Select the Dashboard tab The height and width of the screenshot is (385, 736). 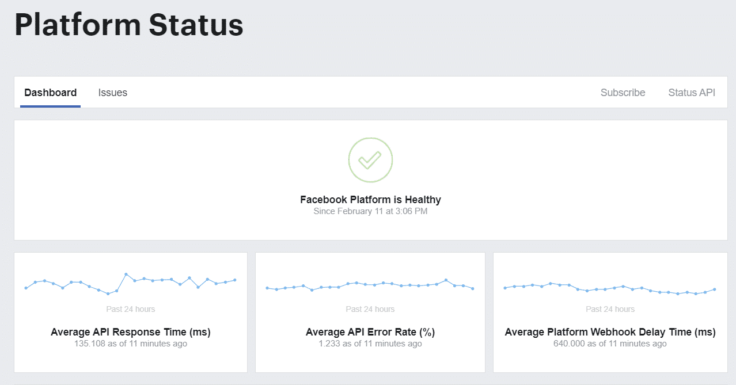[x=50, y=92]
